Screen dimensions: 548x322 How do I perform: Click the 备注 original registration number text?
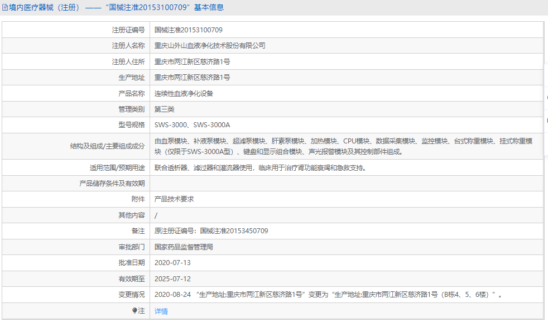coord(211,230)
